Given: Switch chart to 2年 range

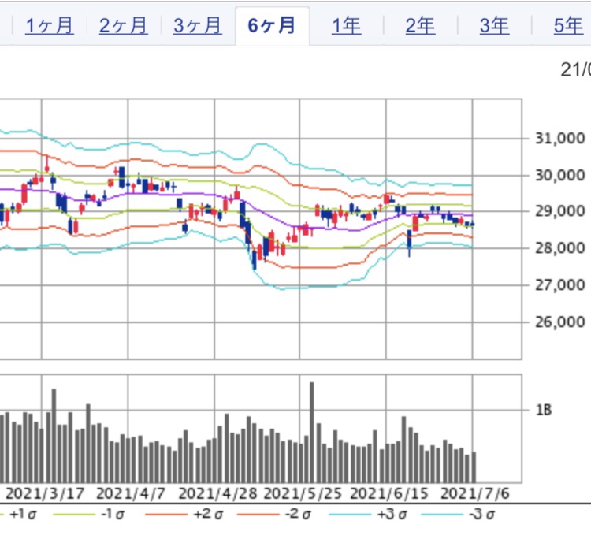Looking at the screenshot, I should pos(421,26).
